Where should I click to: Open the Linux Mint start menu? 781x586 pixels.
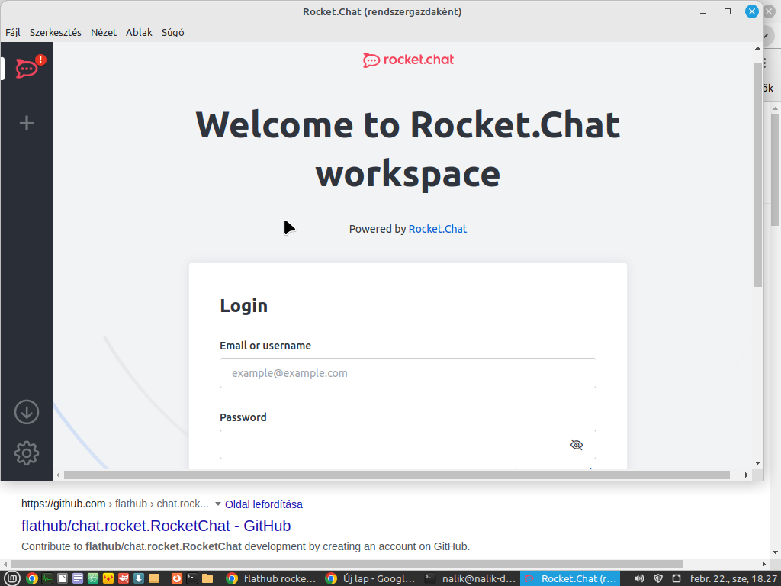12,578
